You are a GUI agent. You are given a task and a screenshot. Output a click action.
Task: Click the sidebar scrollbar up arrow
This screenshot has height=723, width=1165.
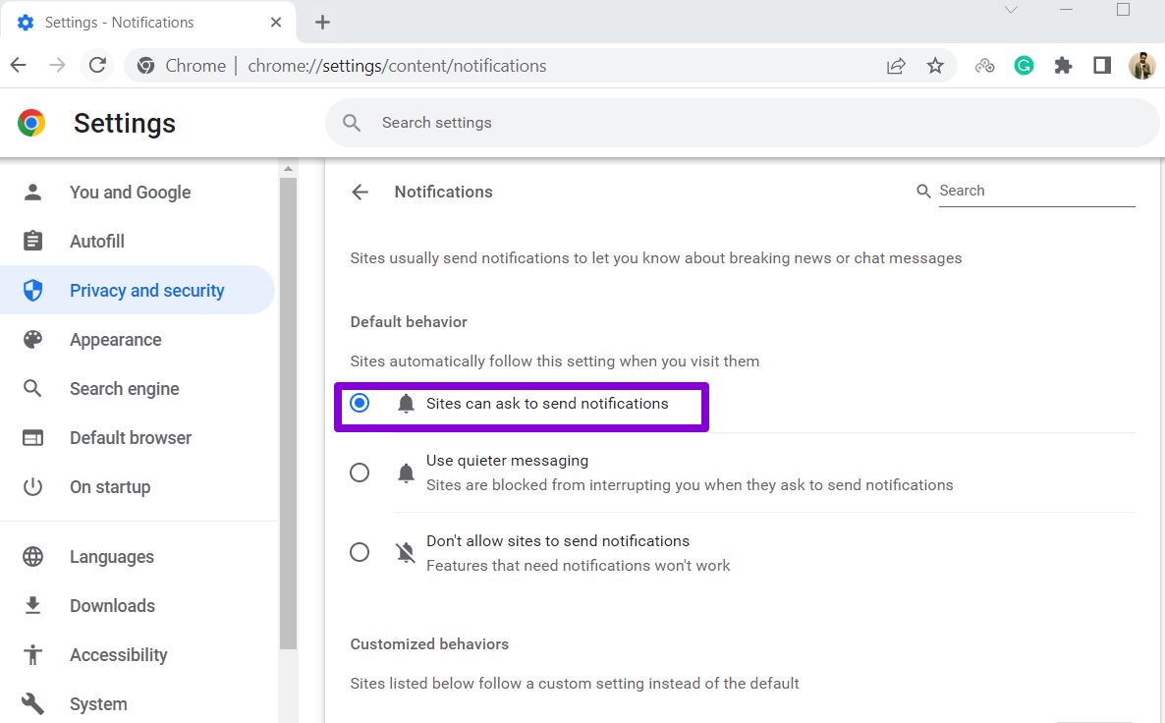[288, 169]
